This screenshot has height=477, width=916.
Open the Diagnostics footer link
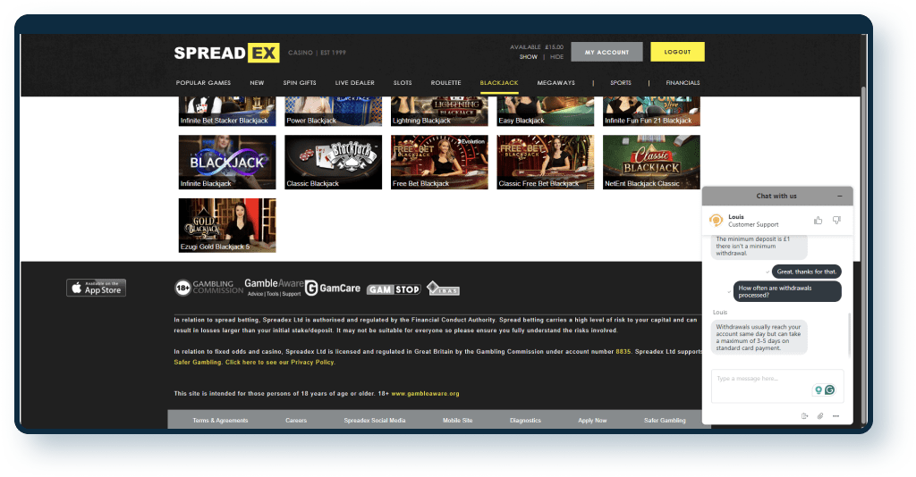[525, 421]
